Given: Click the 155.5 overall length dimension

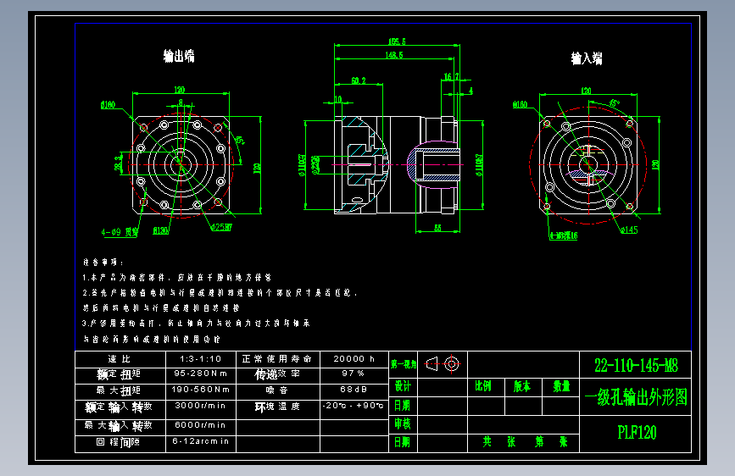Looking at the screenshot, I should point(397,42).
